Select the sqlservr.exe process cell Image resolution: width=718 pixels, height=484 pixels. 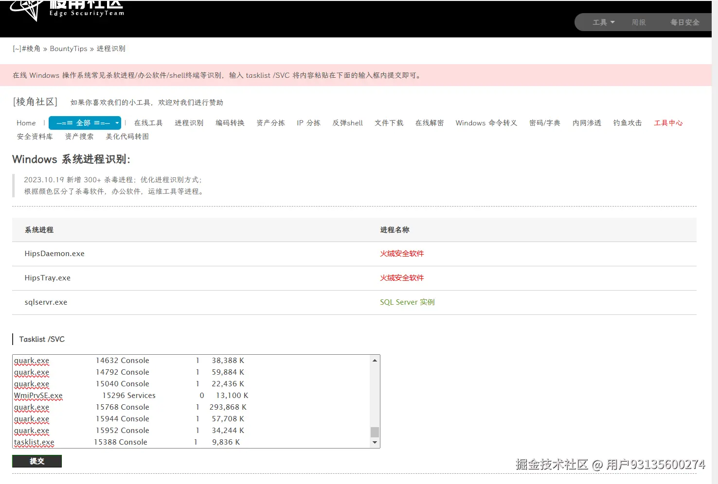[46, 302]
